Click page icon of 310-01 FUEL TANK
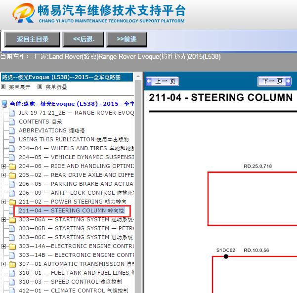 tap(12, 273)
